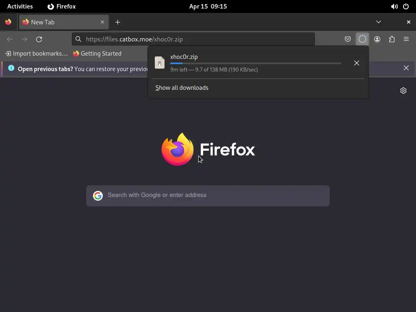Open the clock calendar Apr 15 09:15
416x312 pixels.
[x=208, y=6]
